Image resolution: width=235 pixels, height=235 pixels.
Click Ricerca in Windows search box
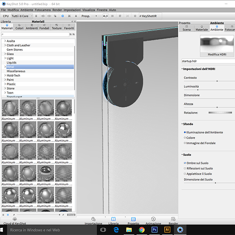tap(52, 230)
